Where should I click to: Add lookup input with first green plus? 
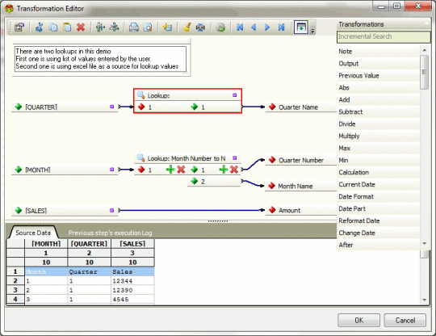point(170,170)
